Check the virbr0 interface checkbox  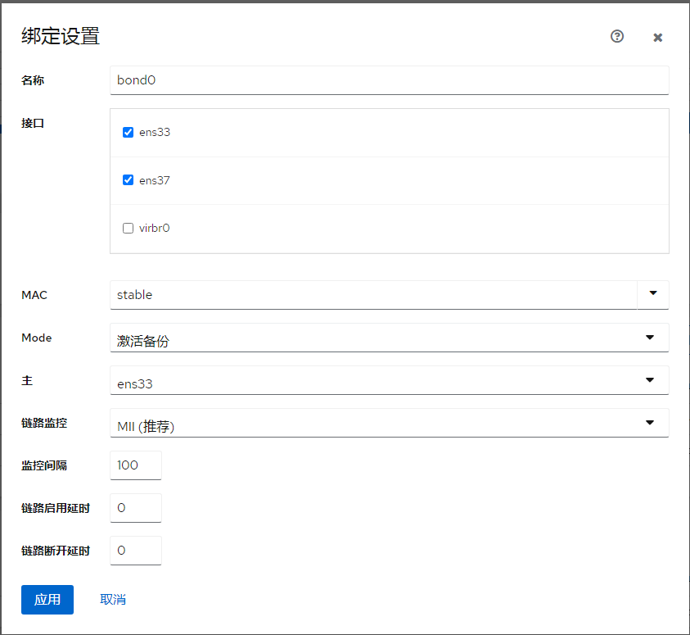pyautogui.click(x=128, y=228)
